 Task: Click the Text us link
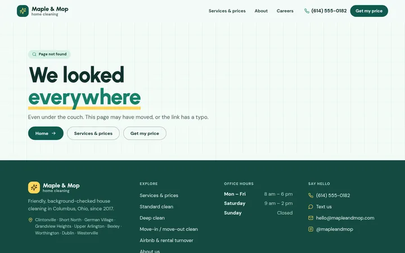tap(323, 207)
